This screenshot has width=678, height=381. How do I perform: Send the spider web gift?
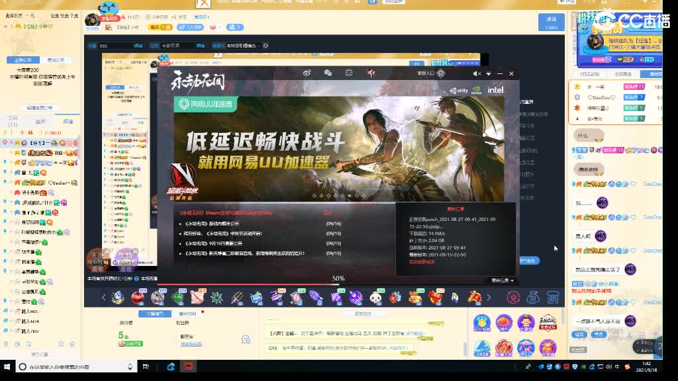coord(217,297)
